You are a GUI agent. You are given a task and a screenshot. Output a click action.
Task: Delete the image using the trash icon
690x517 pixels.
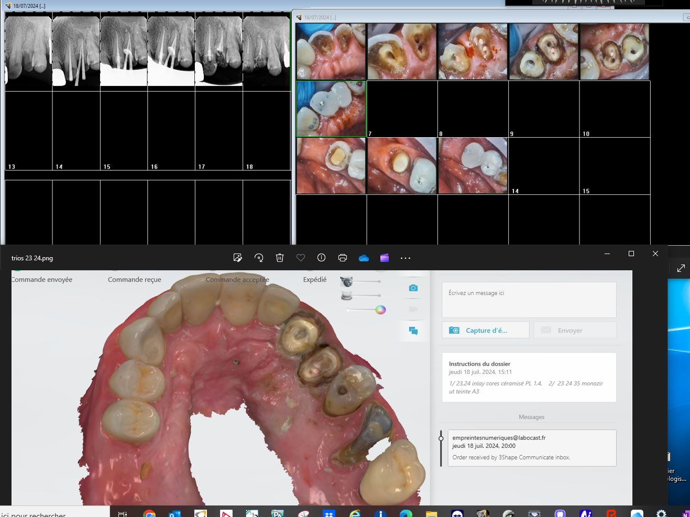280,258
